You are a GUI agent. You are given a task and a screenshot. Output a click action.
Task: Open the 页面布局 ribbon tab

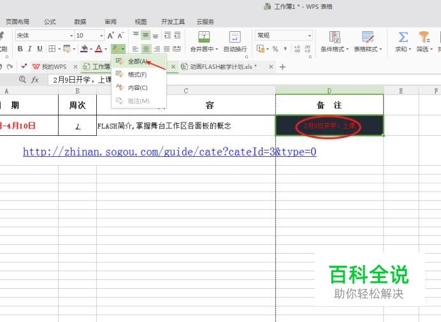[x=17, y=22]
